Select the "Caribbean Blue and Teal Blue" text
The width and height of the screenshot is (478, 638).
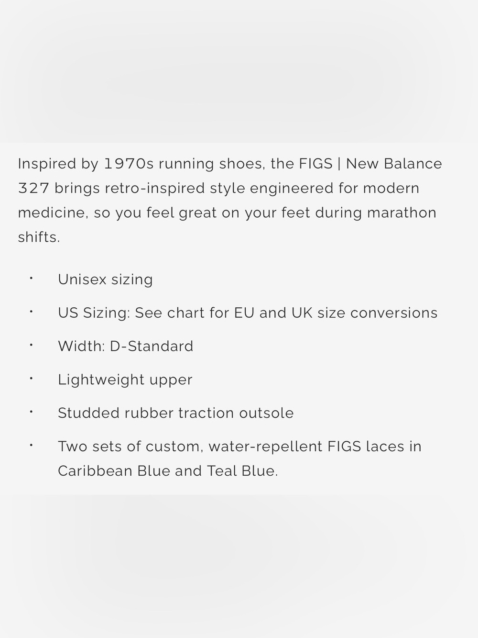pos(167,471)
